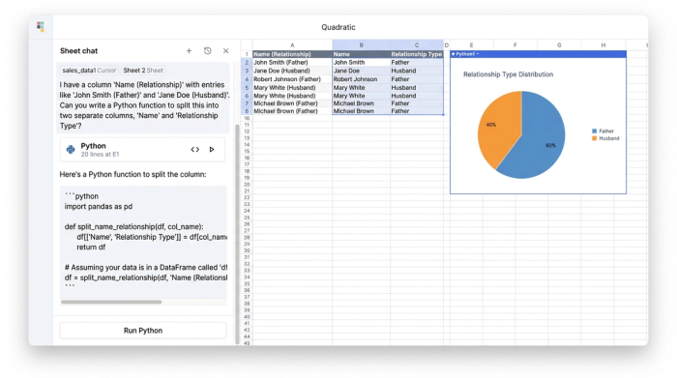This screenshot has height=378, width=677.
Task: Select row 2 header
Action: point(247,63)
